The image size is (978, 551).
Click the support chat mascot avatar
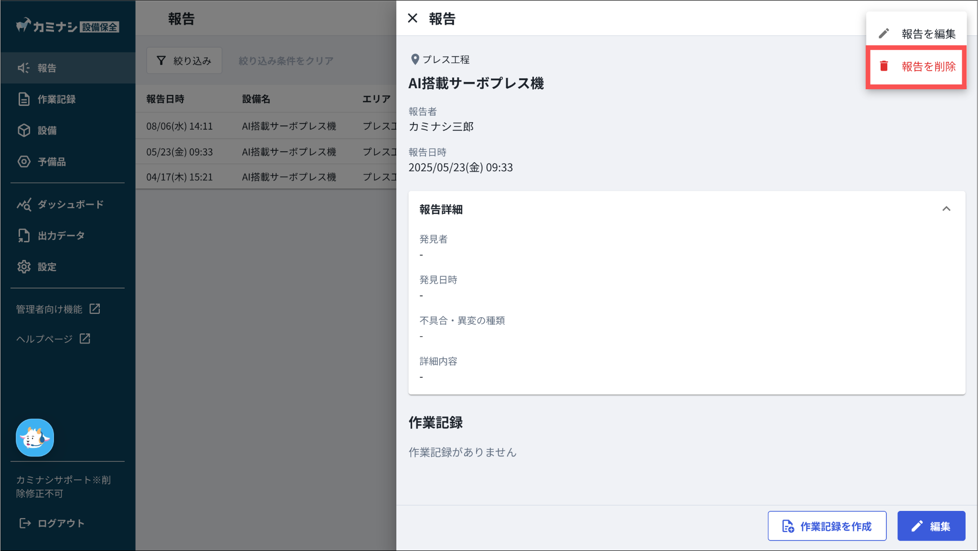[35, 437]
